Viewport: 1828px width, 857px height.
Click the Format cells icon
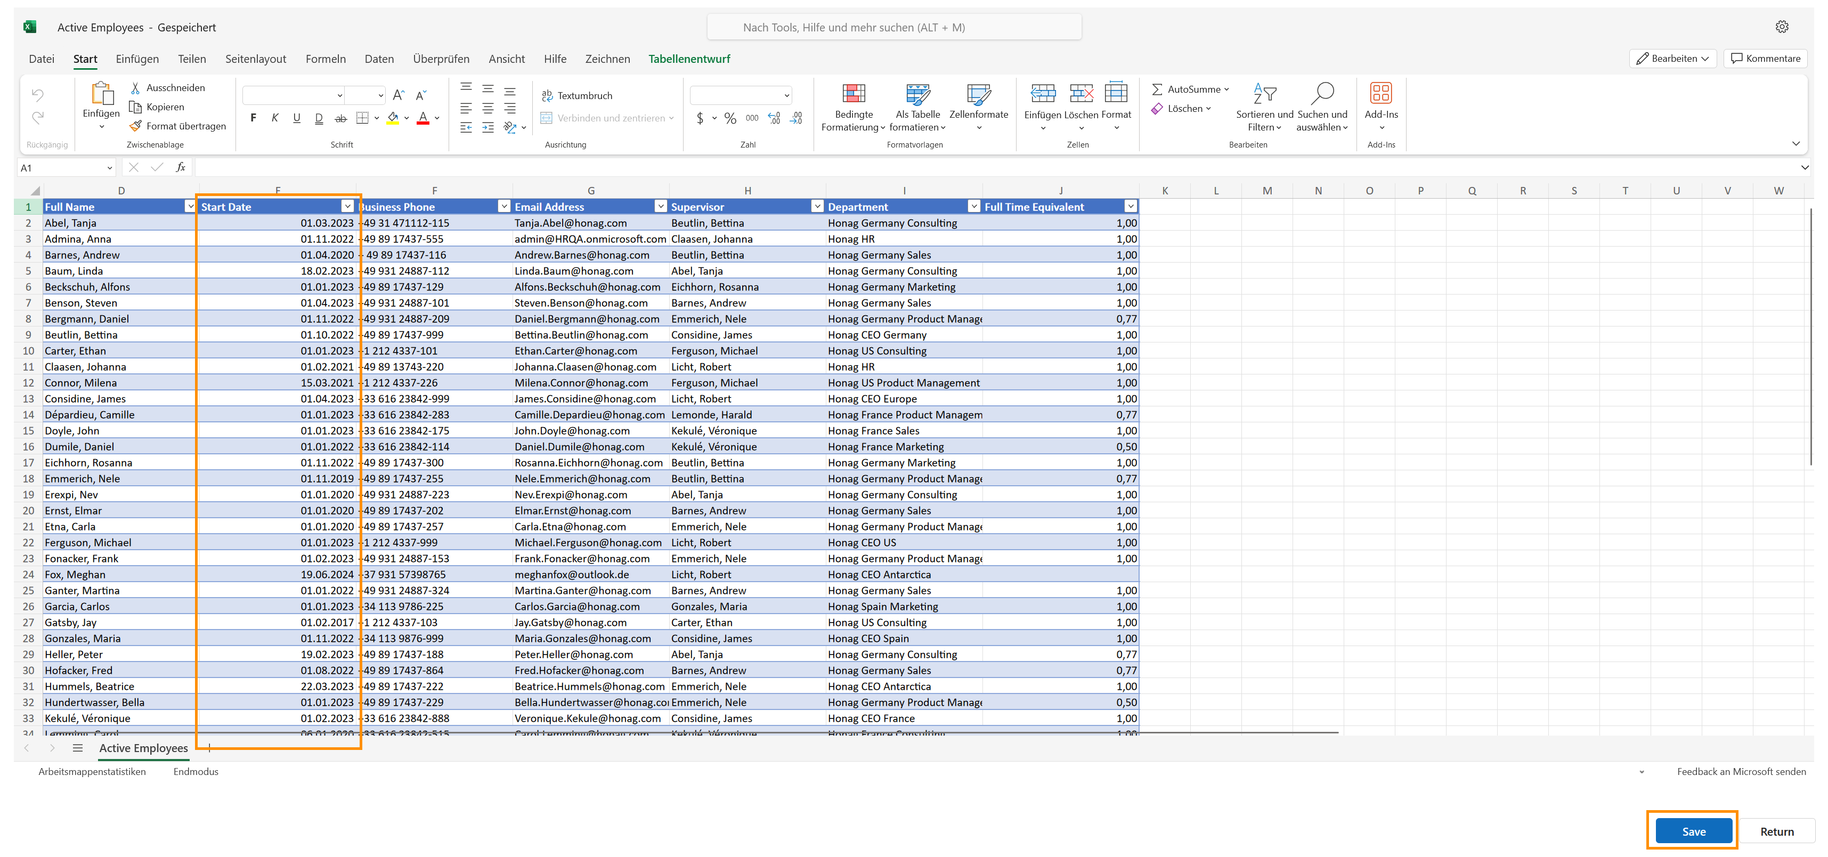(x=1116, y=93)
